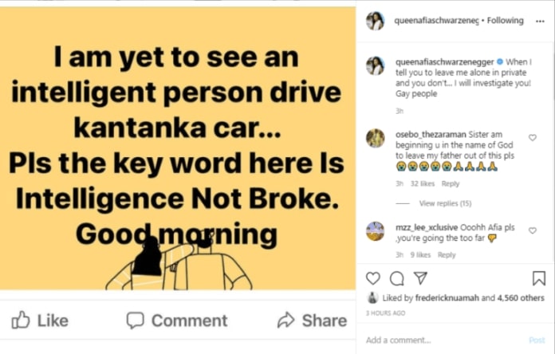The height and width of the screenshot is (354, 555).
Task: Like the post with the heart icon
Action: coord(373,278)
